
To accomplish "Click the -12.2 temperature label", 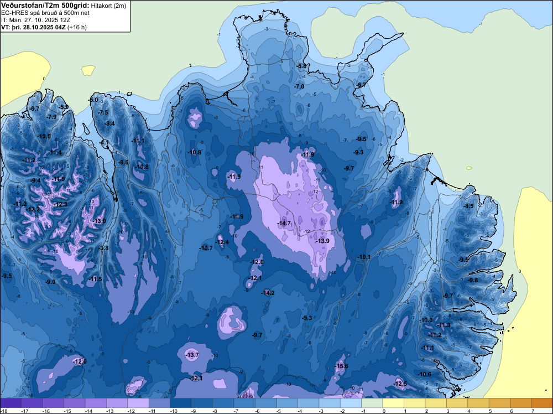I will (33, 209).
